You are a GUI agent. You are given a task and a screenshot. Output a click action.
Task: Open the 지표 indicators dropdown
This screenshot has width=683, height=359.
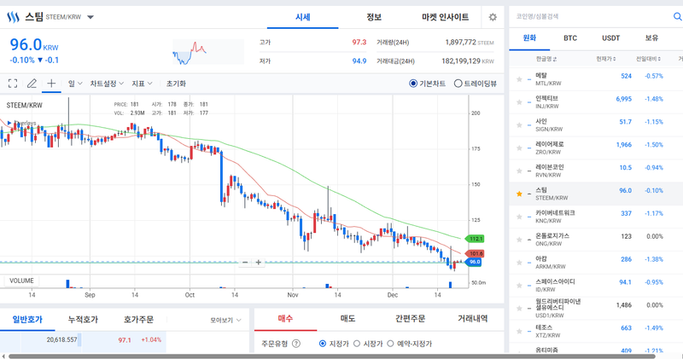(142, 84)
